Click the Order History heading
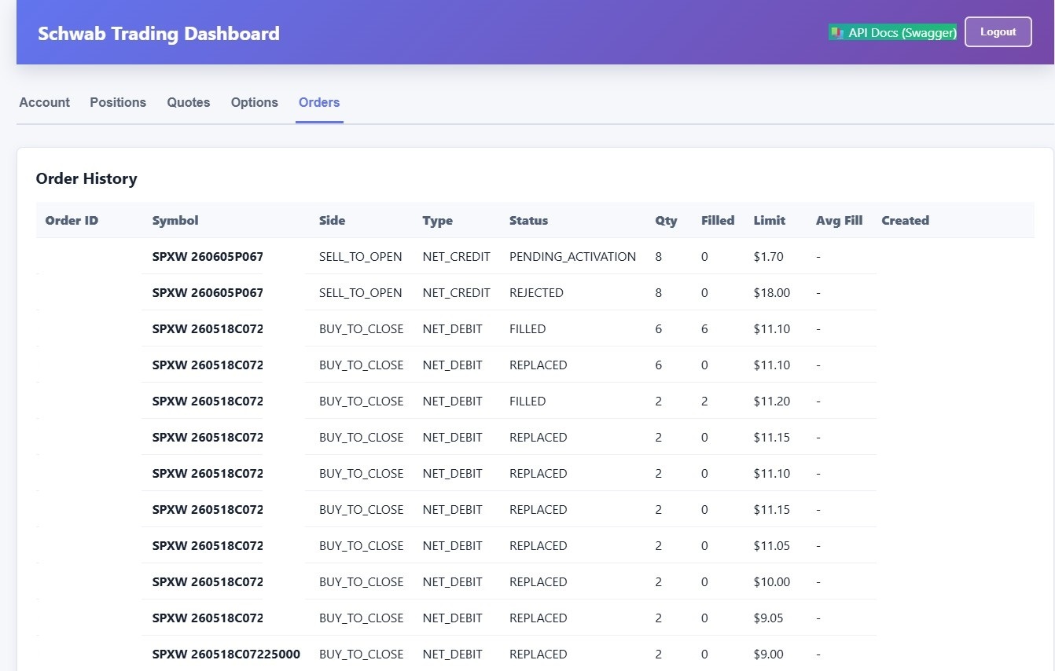1055x671 pixels. point(86,178)
